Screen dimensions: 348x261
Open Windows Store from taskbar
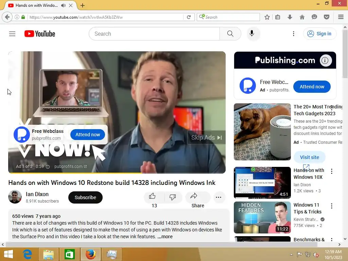coord(69,254)
